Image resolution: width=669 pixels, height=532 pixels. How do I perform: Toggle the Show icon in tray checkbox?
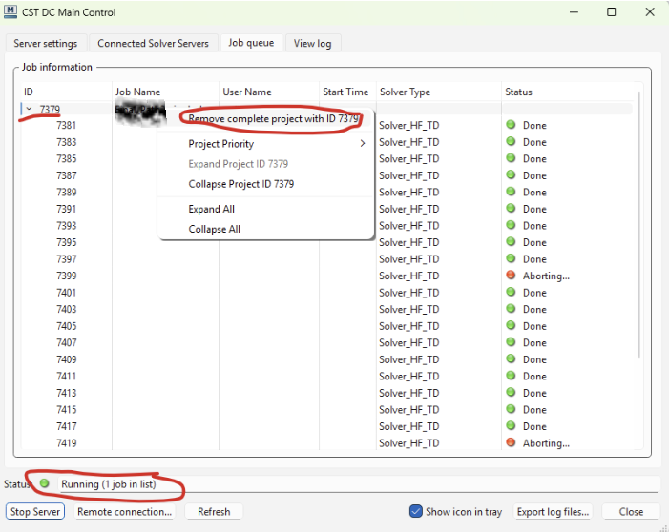415,511
